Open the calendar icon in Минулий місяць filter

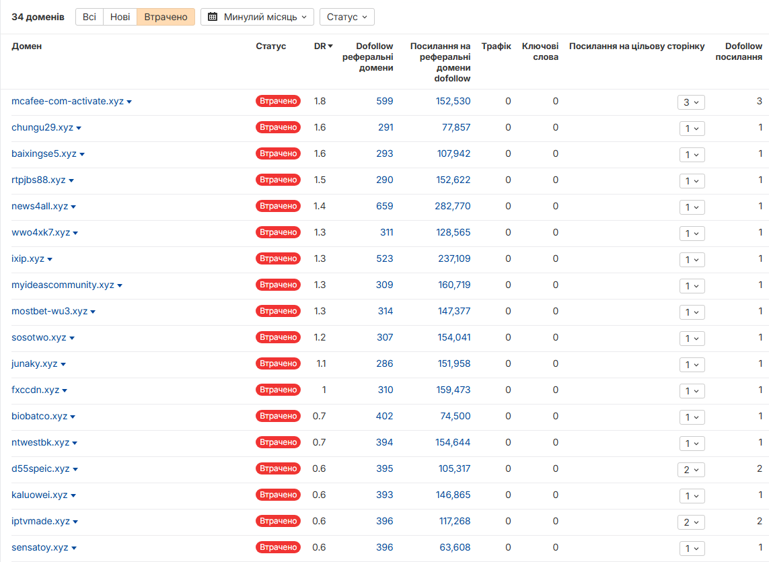213,17
